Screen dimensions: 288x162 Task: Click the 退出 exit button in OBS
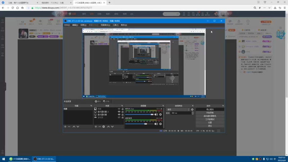(210, 126)
